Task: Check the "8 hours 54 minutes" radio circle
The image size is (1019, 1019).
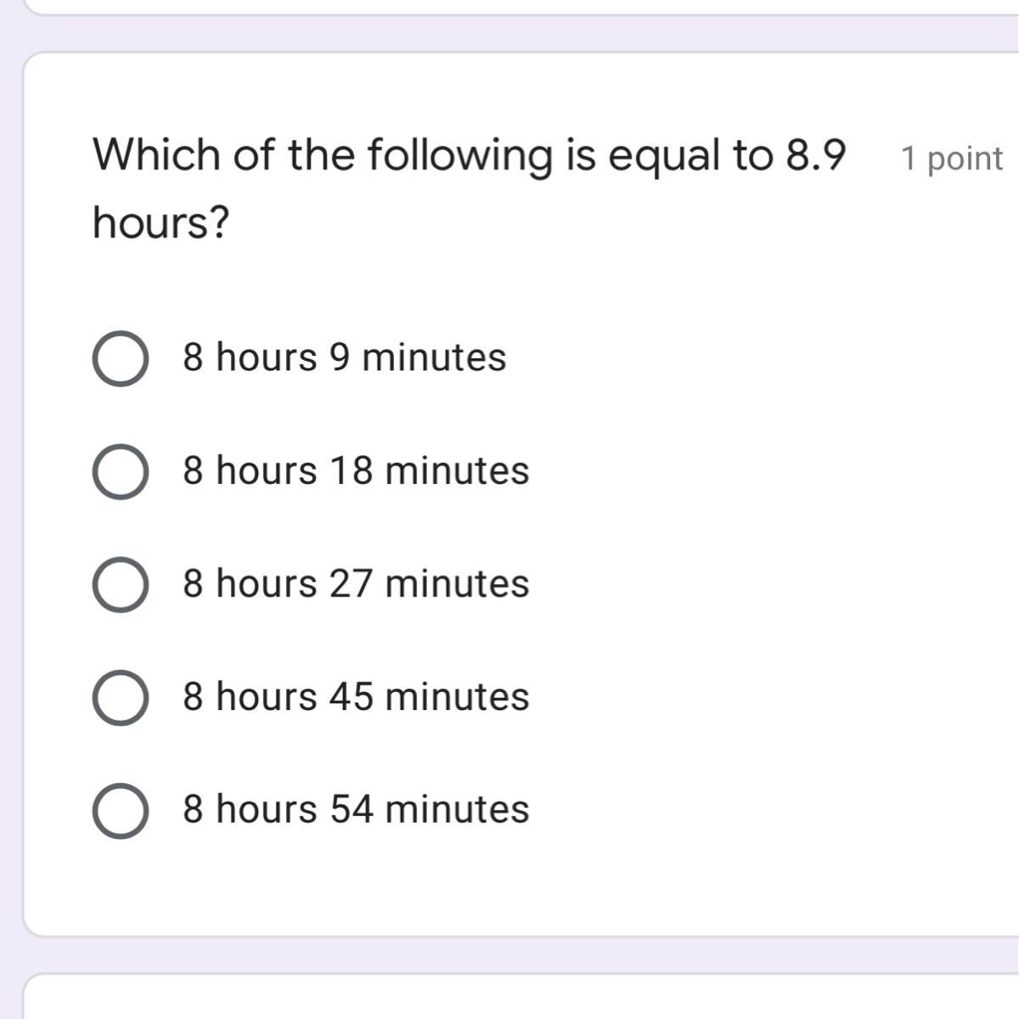Action: 121,810
